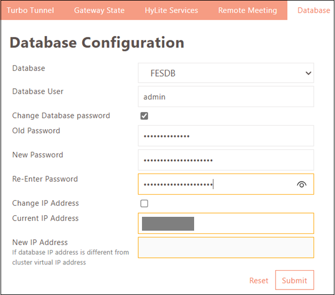
Task: Select the Remote Meeting tab
Action: pyautogui.click(x=247, y=11)
